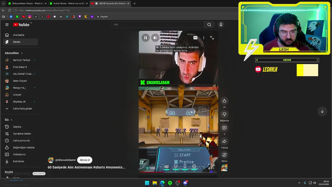332x187 pixels.
Task: Open the sound source thumbnail below Remix
Action: pos(224,168)
